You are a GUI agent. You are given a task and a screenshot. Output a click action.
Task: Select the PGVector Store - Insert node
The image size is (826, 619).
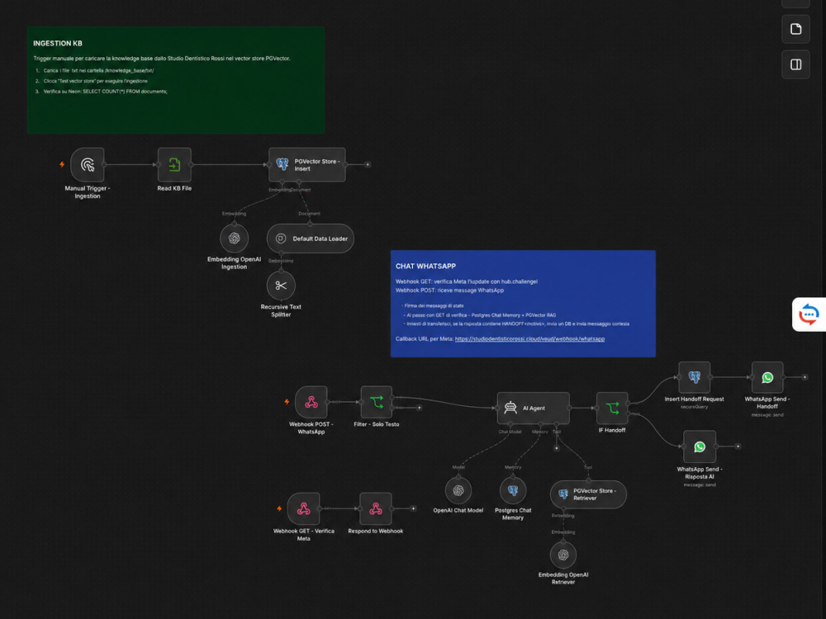(x=307, y=165)
